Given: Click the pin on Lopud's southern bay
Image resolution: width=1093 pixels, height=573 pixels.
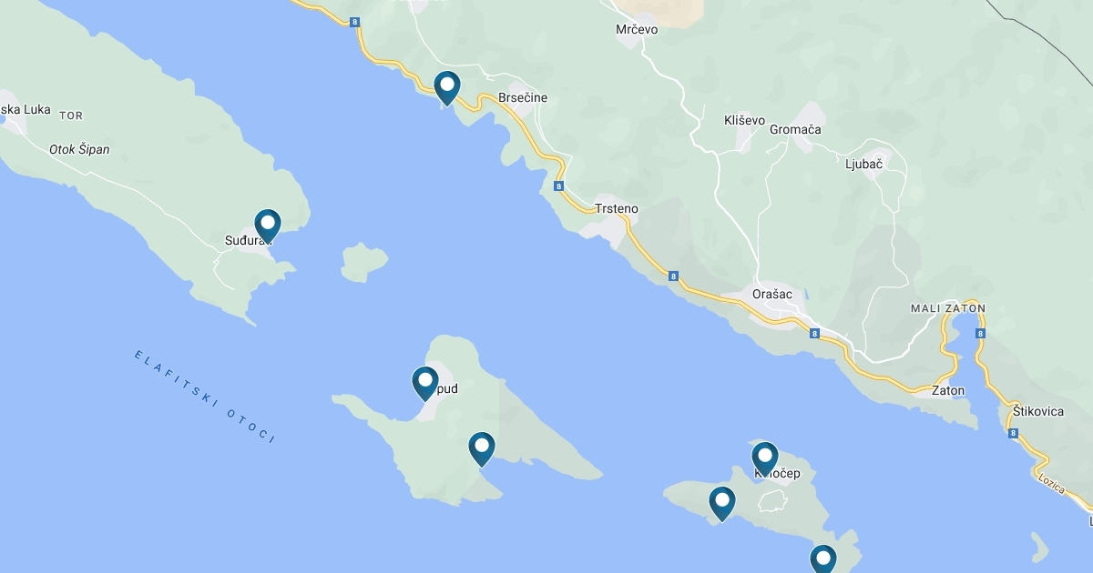Looking at the screenshot, I should (x=481, y=449).
